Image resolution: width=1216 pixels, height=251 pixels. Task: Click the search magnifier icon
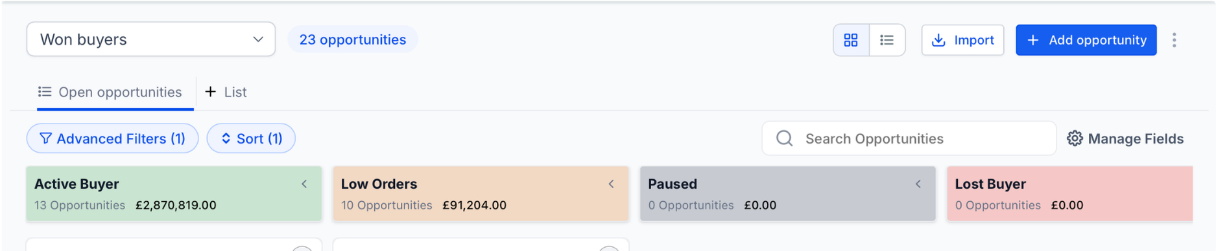[784, 138]
